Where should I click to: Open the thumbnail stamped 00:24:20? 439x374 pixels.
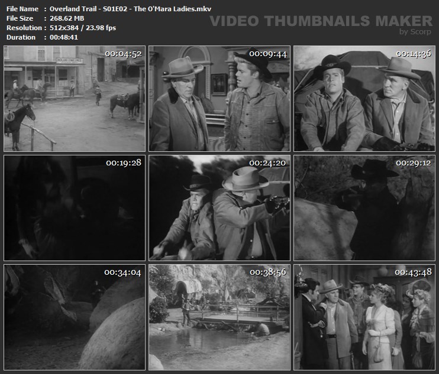220,208
